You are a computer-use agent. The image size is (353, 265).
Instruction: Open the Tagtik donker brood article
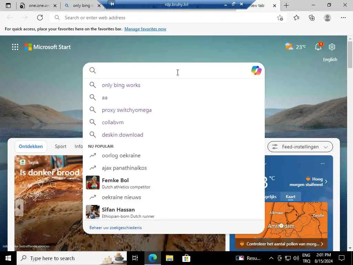(50, 173)
